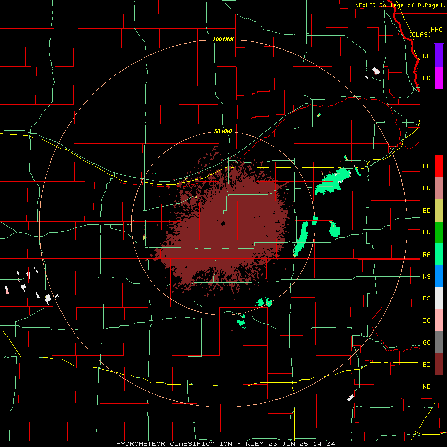This screenshot has height=447, width=447.
Task: Click the BI brown legend swatch
Action: click(439, 365)
